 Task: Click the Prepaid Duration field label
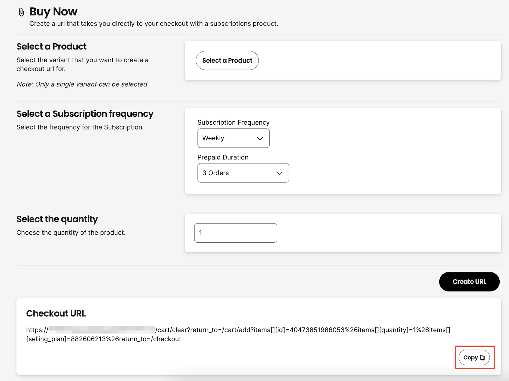click(223, 157)
